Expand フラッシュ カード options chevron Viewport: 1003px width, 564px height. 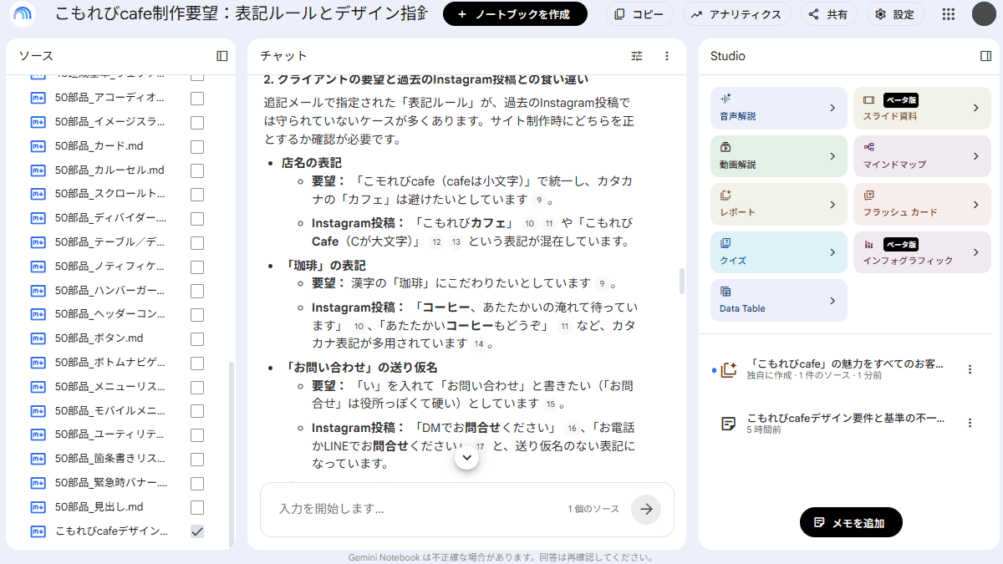[976, 205]
